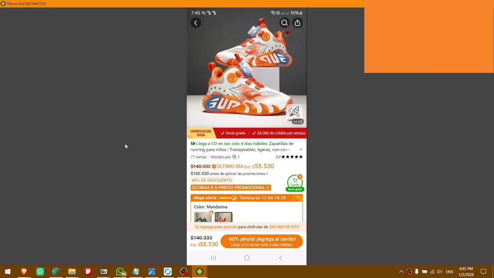Screen dimensions: 494x278
Task: Open the blue sync-arrows app in taskbar
Action: (167, 271)
